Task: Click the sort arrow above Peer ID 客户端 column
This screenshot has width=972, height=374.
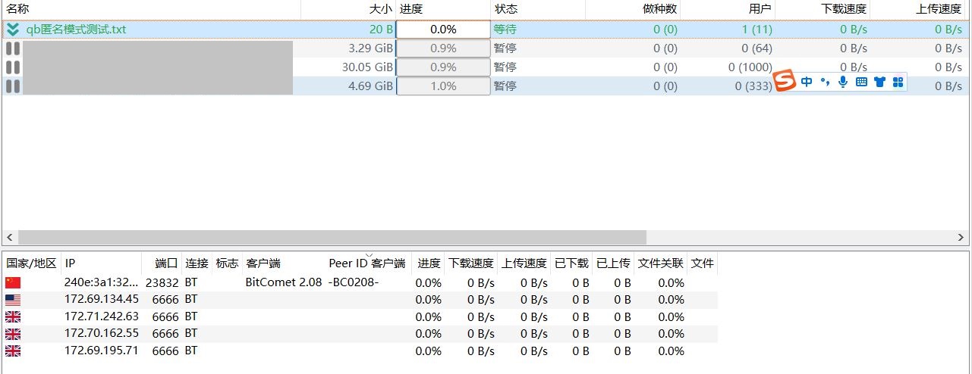Action: point(369,256)
